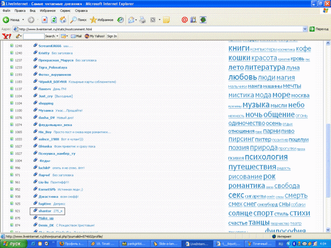Open the Denis_DK diary link
This screenshot has height=248, width=331.
(x=46, y=225)
